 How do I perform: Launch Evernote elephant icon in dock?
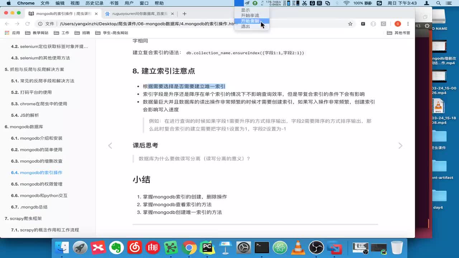116,247
